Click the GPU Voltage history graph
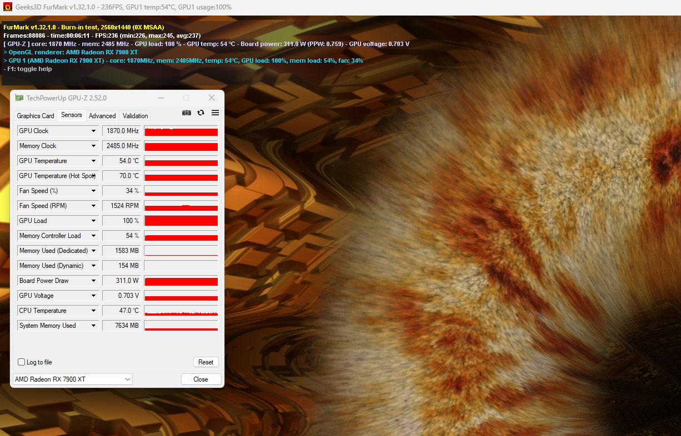 coord(181,296)
